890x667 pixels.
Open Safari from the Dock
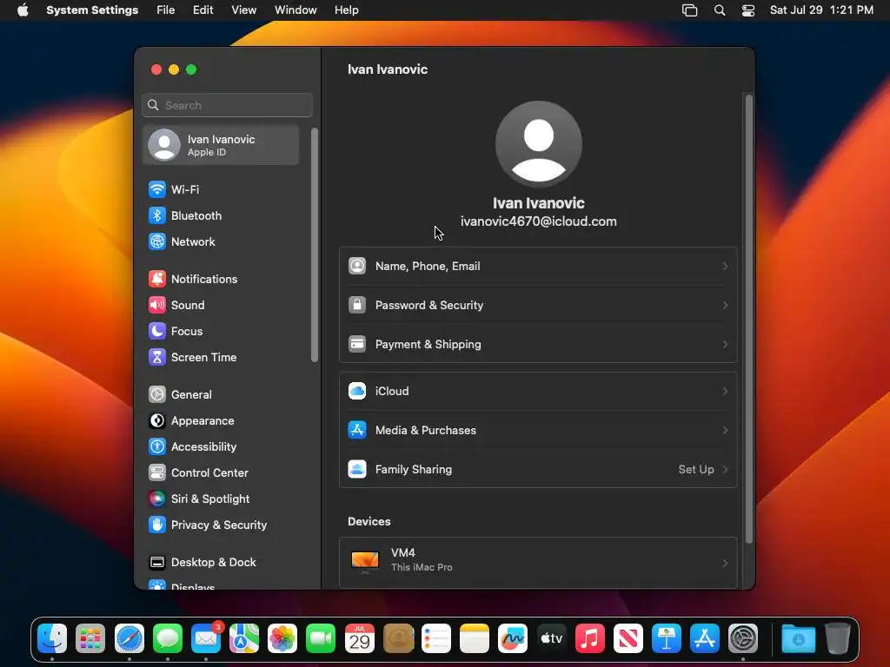tap(130, 638)
